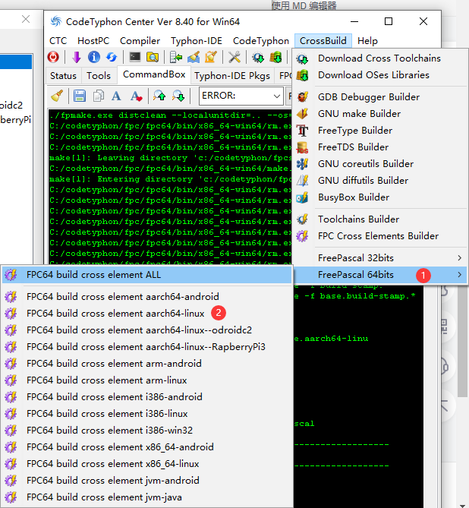Click the purple down-arrow toolbar icon

(77, 58)
